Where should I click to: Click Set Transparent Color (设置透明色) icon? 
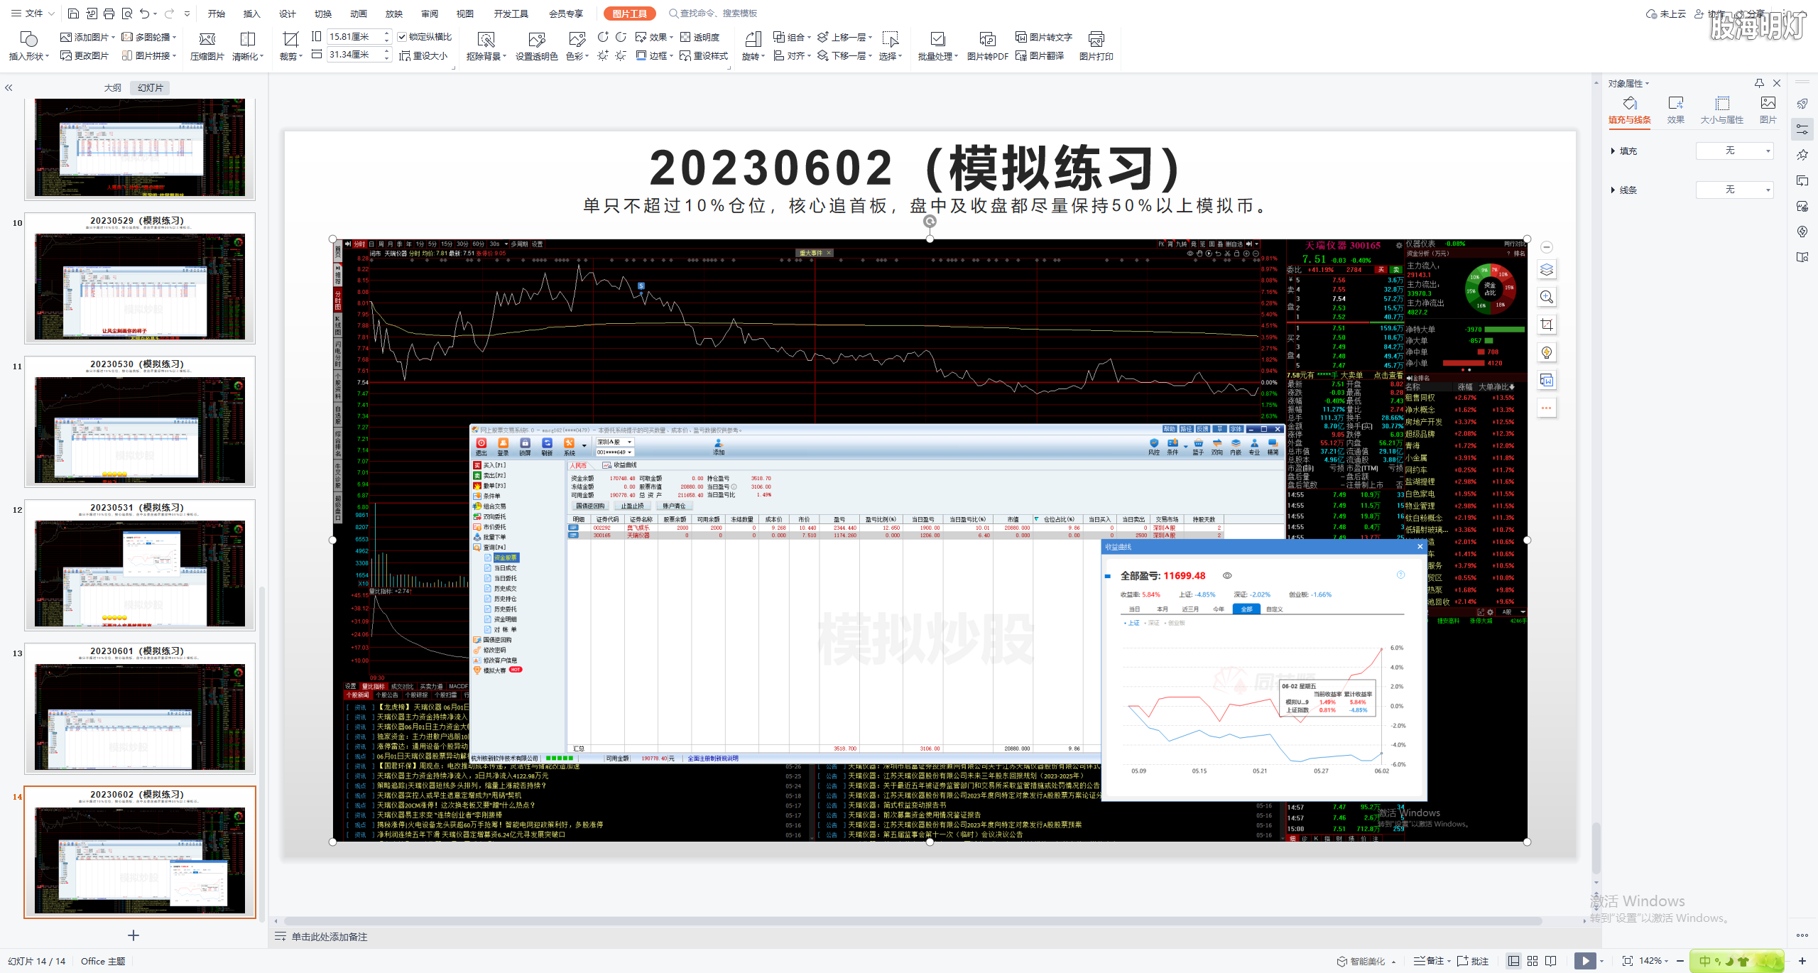536,45
